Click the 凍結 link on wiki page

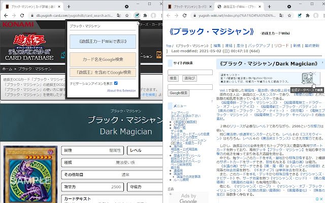(x=229, y=46)
